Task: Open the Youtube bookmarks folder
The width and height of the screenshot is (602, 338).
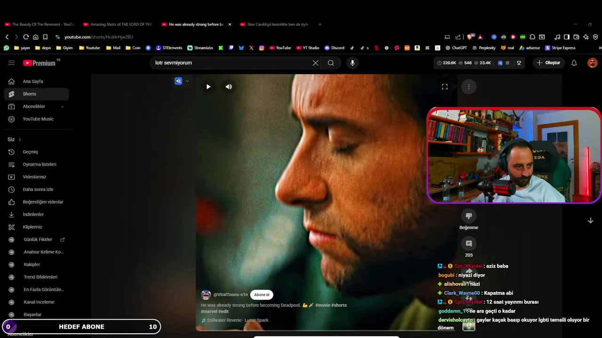Action: 89,48
